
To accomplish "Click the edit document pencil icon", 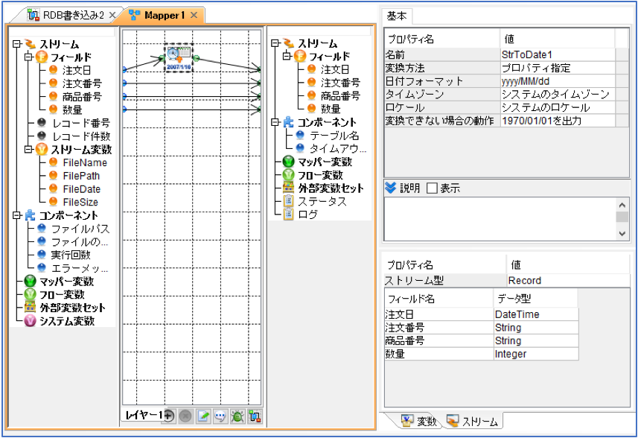I will pyautogui.click(x=203, y=416).
